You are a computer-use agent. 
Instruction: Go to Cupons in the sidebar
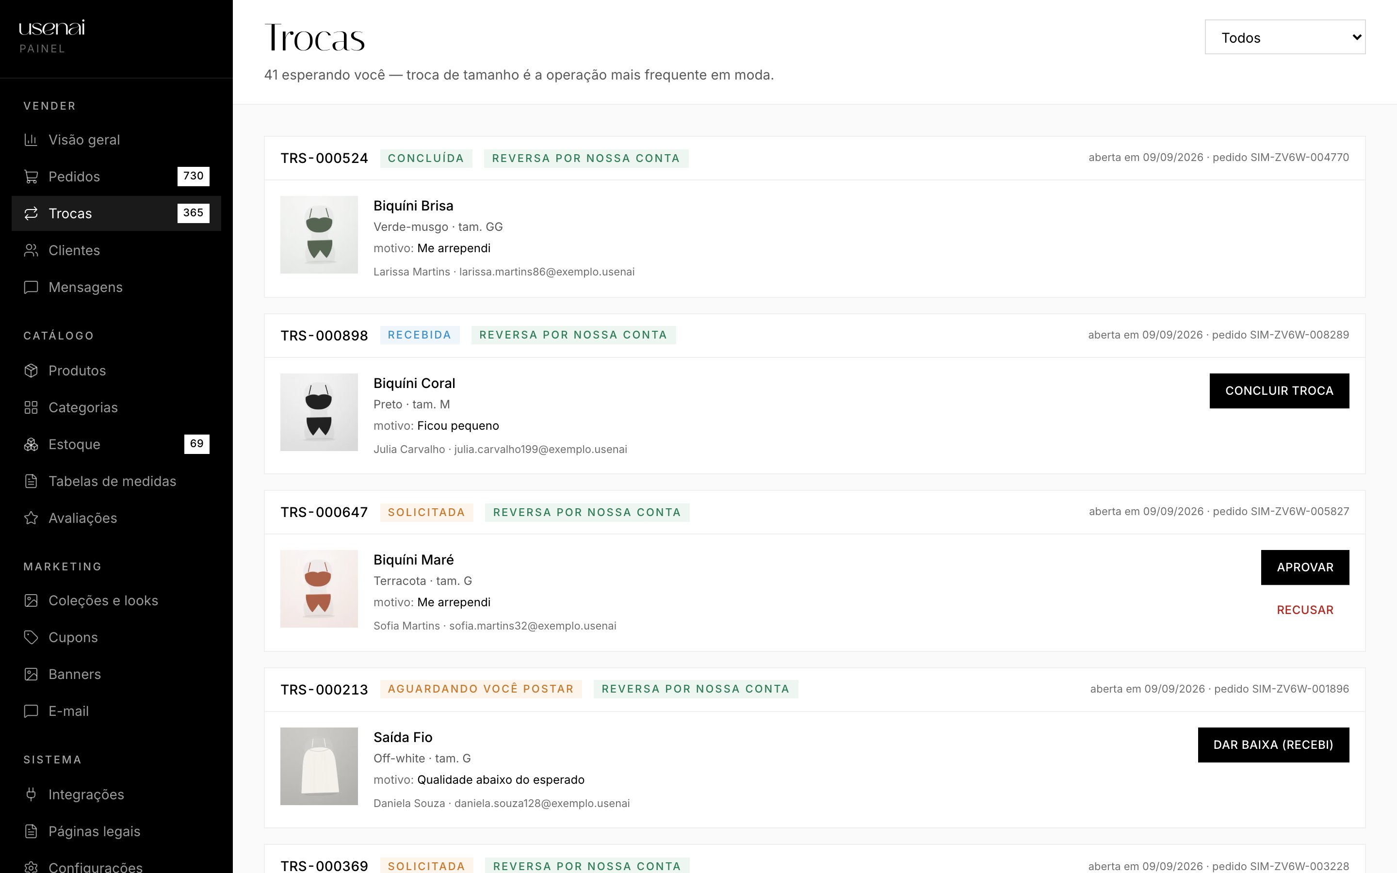(x=116, y=637)
